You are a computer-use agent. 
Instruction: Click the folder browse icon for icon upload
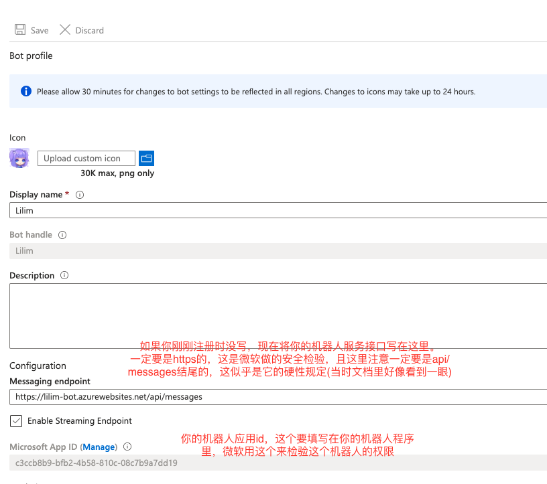146,159
